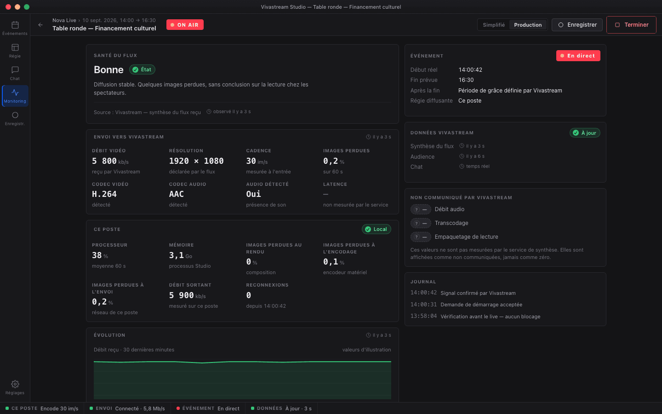
Task: Click the ON AIR badge
Action: click(185, 25)
